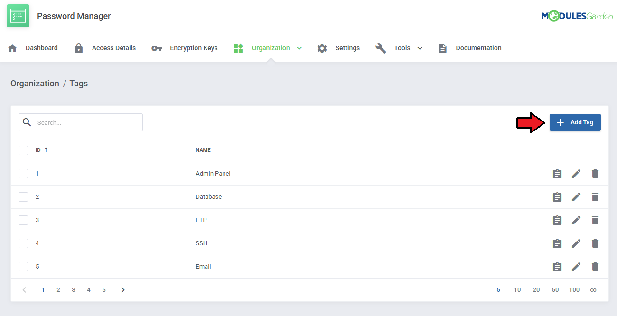This screenshot has width=617, height=316.
Task: Click the Access Details padlock icon
Action: pyautogui.click(x=79, y=48)
